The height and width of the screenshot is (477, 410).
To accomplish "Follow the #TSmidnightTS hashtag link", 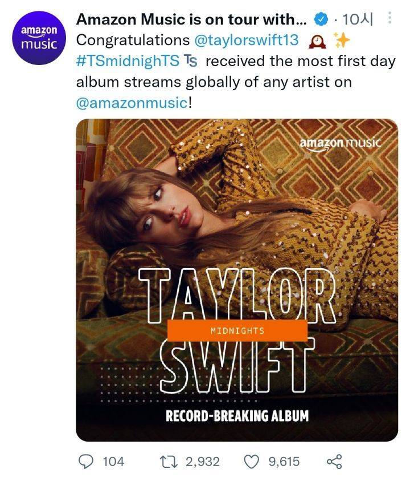I will [x=128, y=62].
